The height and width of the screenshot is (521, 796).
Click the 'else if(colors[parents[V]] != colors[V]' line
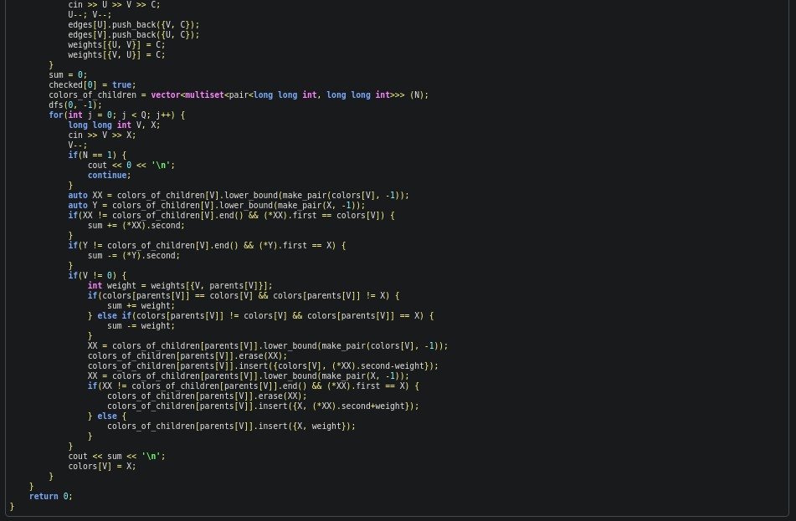point(261,316)
